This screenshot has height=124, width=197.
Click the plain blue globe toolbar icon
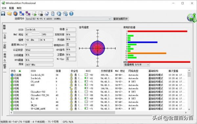click(59, 13)
